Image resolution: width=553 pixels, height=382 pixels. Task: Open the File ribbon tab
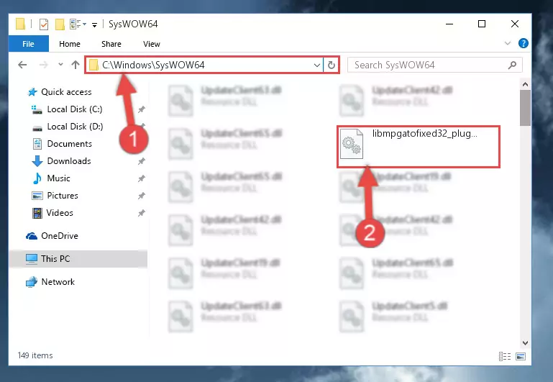[x=29, y=44]
